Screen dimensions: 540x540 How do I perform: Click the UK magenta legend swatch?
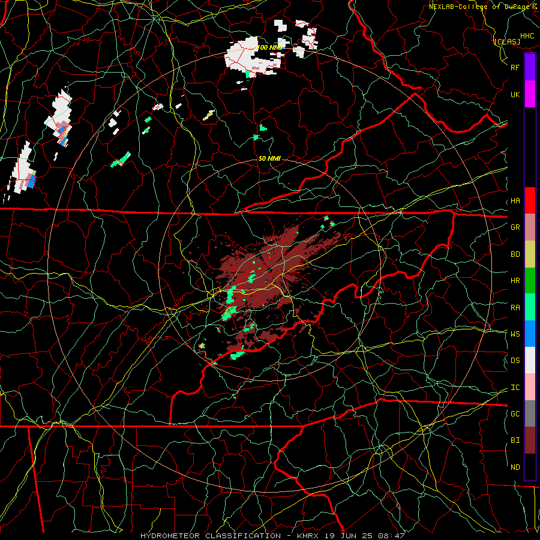coord(530,94)
